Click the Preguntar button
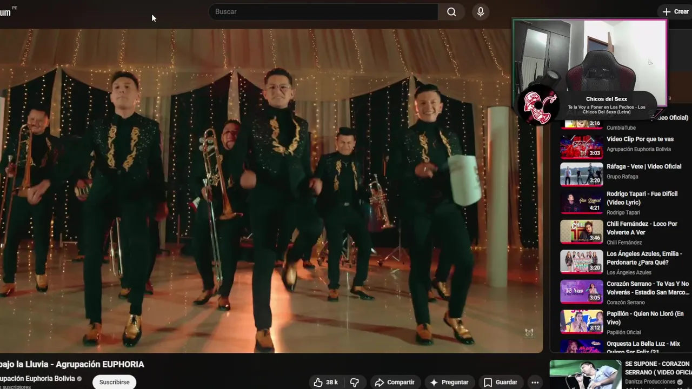Viewport: 692px width, 389px height. coord(449,383)
